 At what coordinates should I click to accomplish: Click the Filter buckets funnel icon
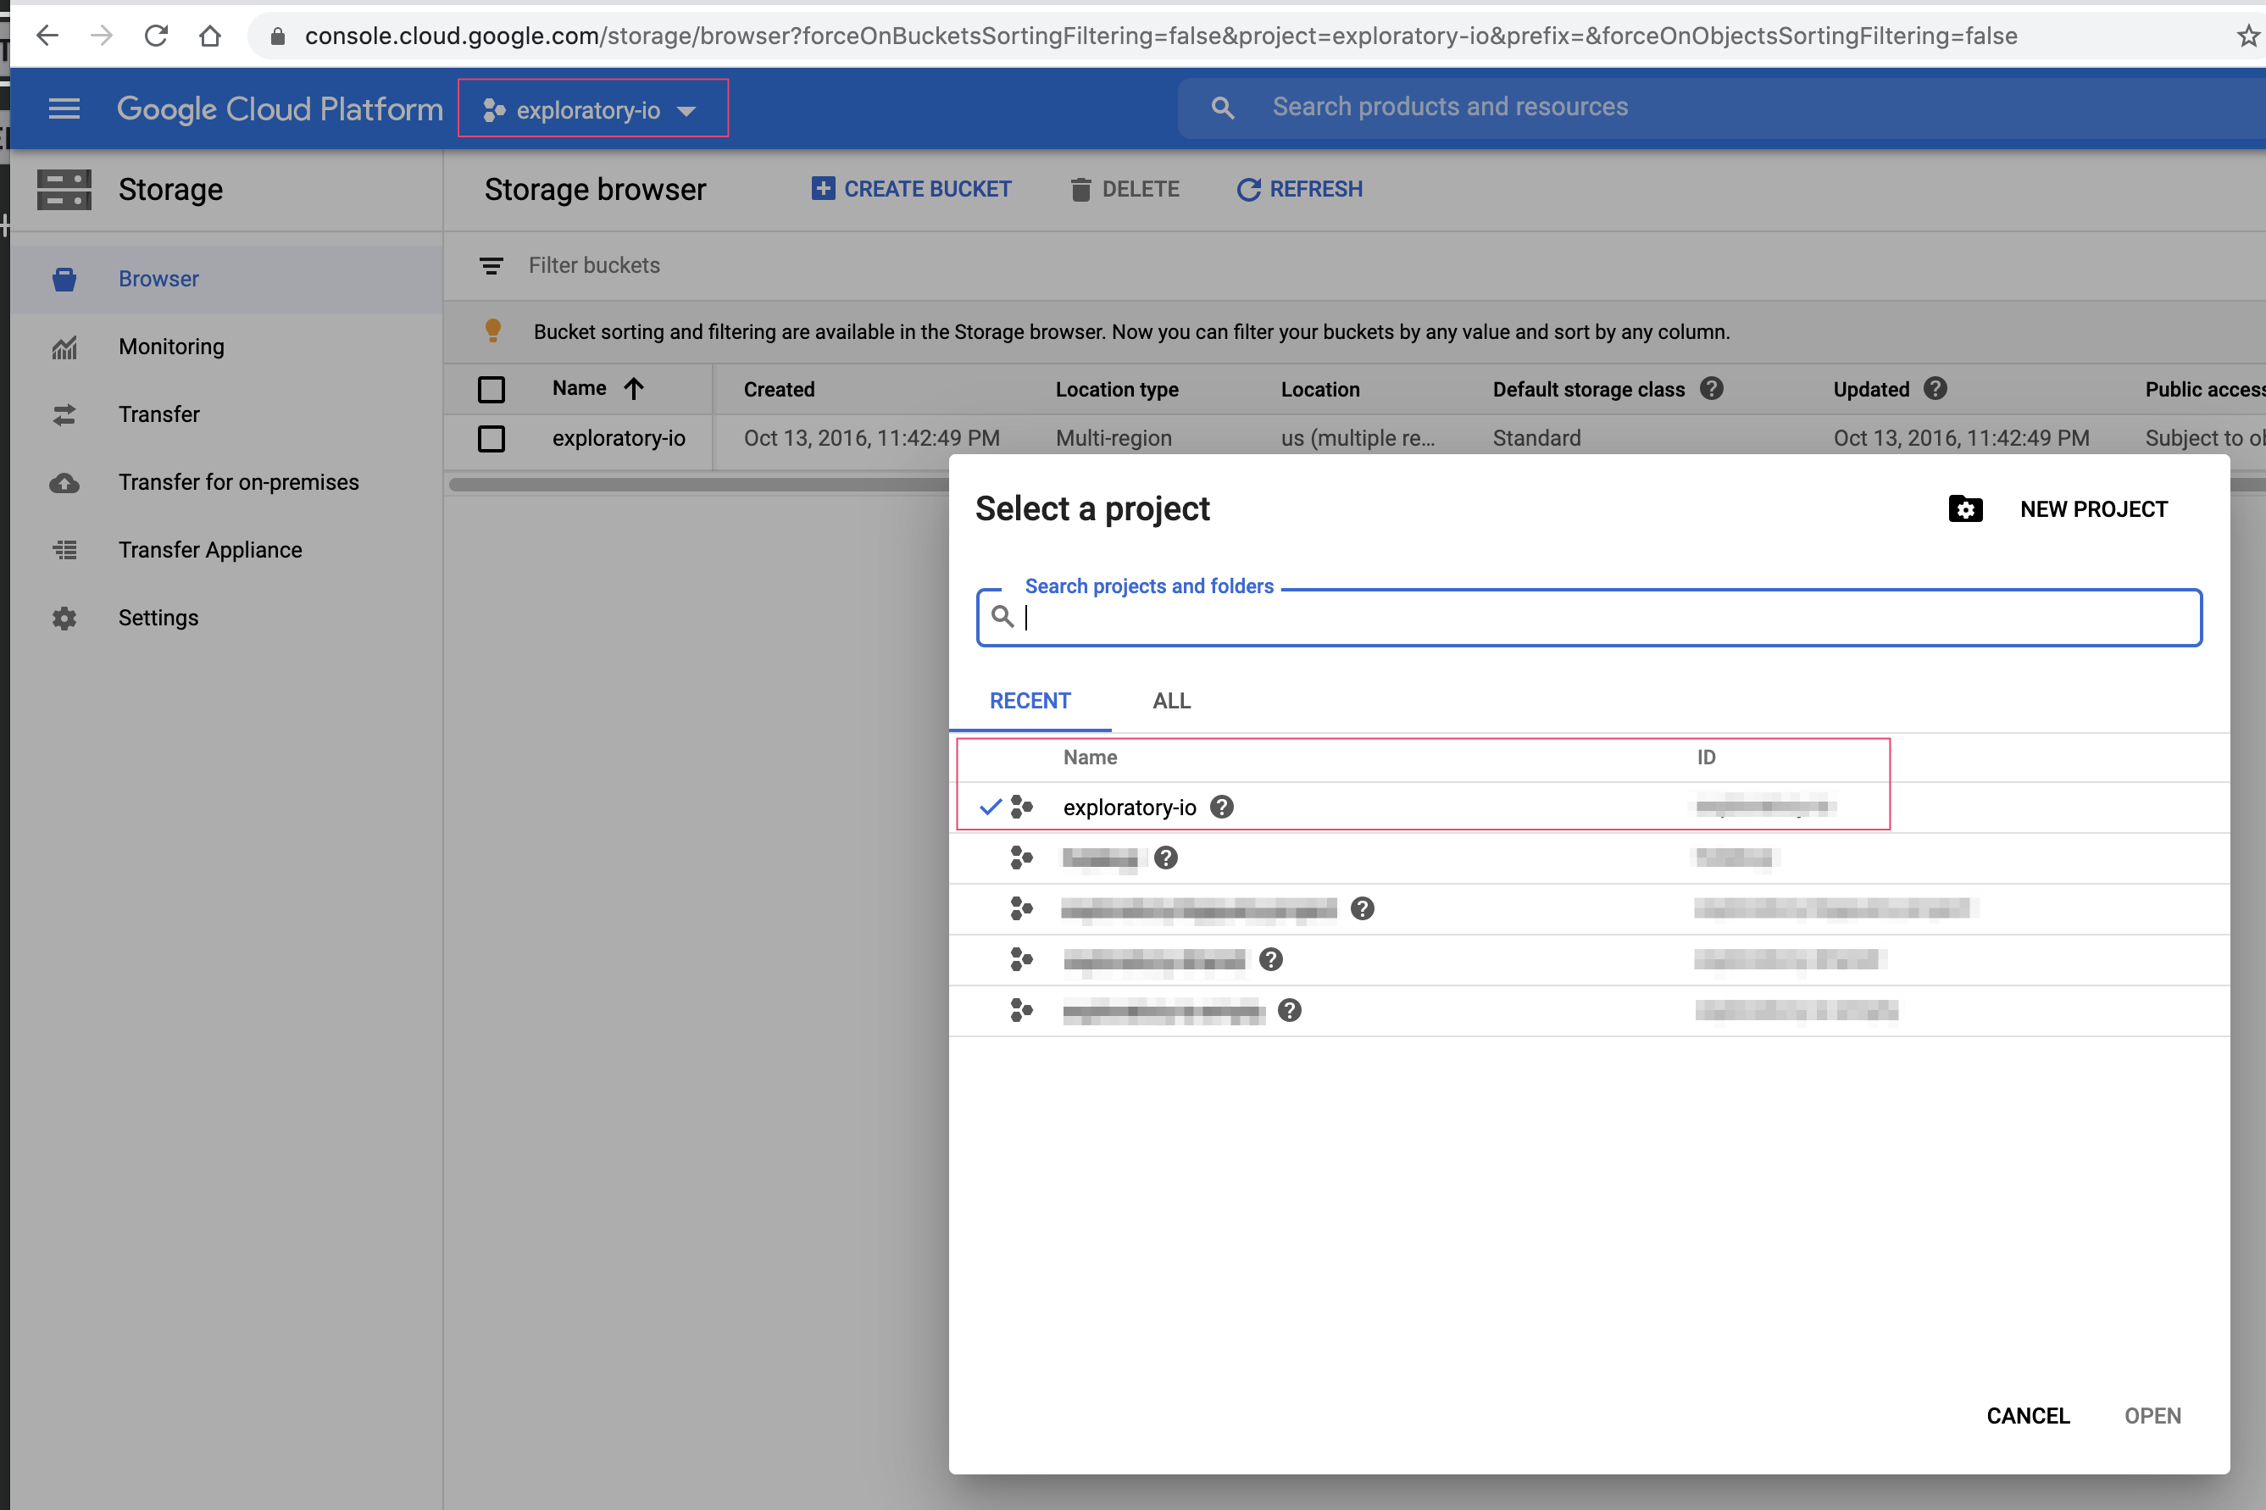tap(492, 266)
